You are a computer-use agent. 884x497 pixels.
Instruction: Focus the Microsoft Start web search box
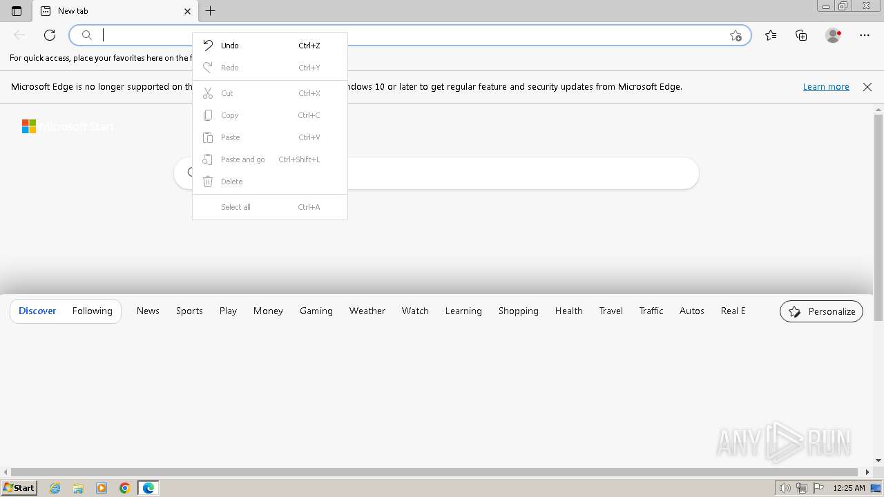[x=436, y=173]
